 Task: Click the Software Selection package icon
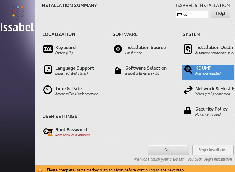[118, 70]
